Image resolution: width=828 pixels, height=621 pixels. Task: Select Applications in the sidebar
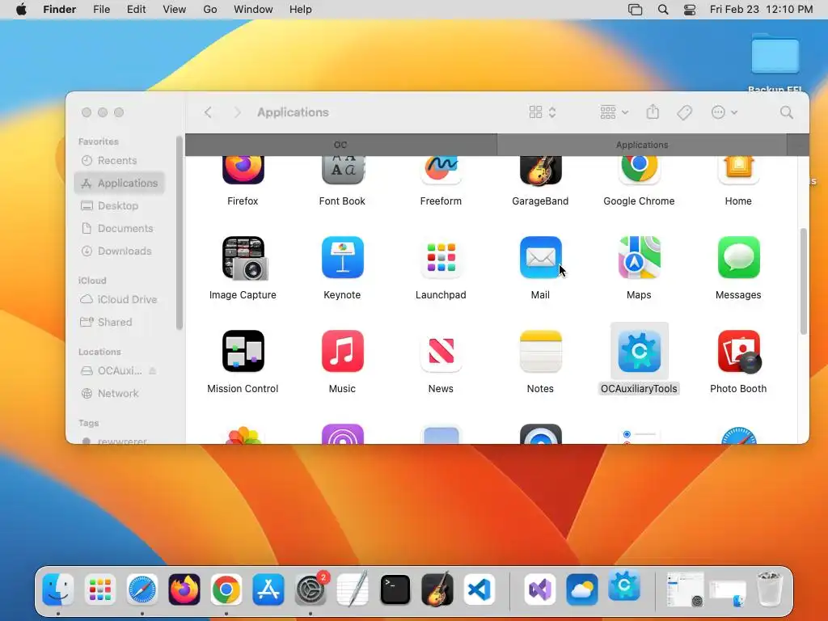pyautogui.click(x=120, y=184)
